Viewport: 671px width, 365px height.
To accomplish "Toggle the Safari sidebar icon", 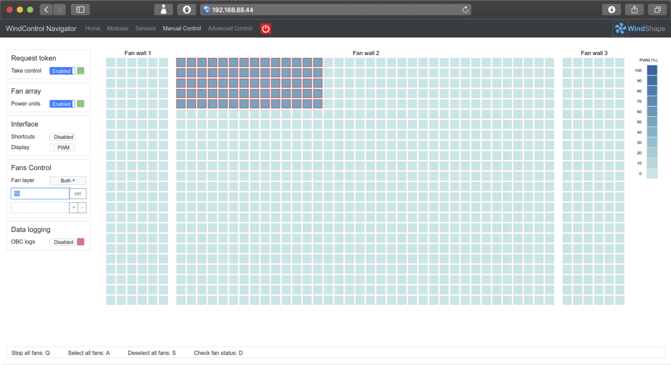I will [80, 10].
